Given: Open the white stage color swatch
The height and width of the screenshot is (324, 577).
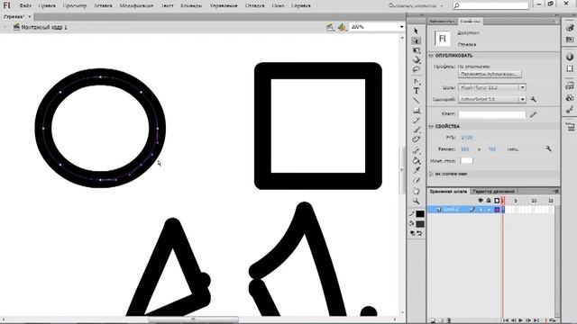Looking at the screenshot, I should pyautogui.click(x=466, y=160).
